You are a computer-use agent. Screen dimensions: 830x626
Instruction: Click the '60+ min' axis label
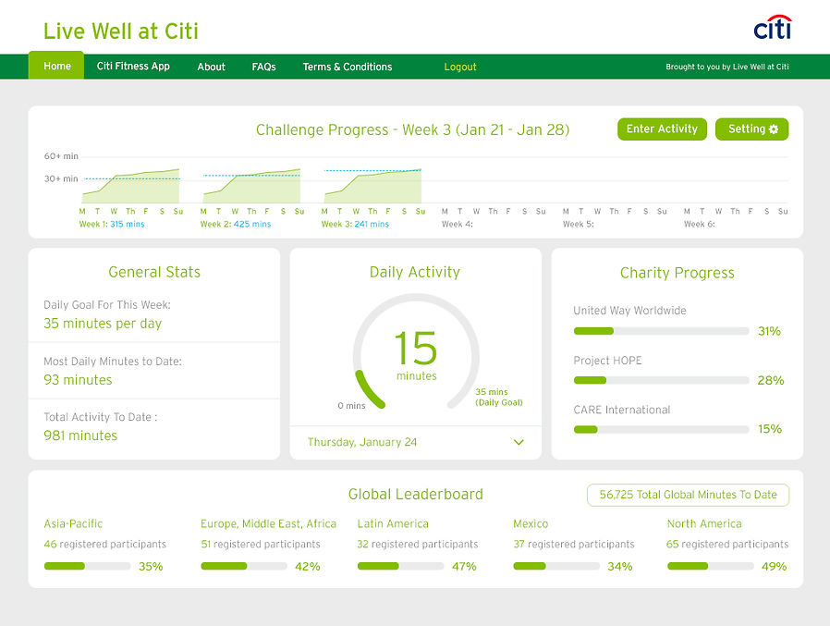coord(61,156)
